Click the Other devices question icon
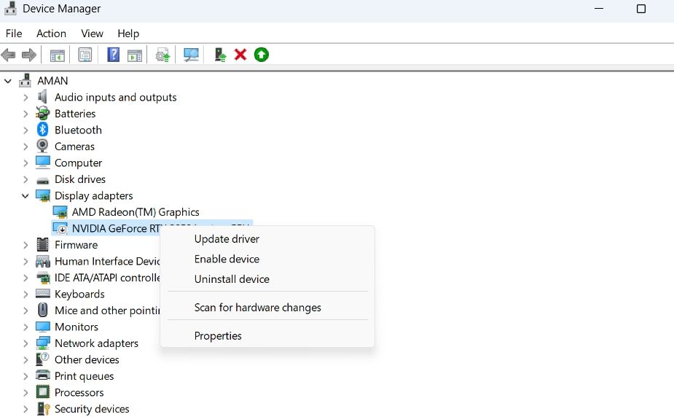 click(42, 359)
